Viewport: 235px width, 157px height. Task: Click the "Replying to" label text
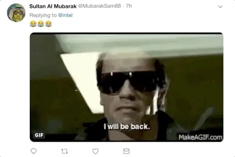43,15
